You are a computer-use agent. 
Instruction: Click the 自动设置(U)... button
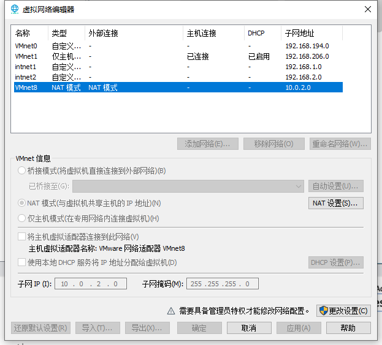pyautogui.click(x=336, y=187)
